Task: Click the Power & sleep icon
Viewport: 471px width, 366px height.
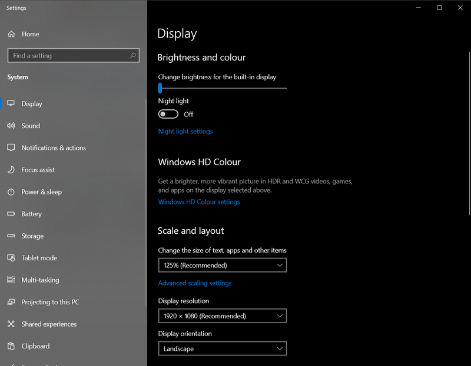Action: [11, 192]
